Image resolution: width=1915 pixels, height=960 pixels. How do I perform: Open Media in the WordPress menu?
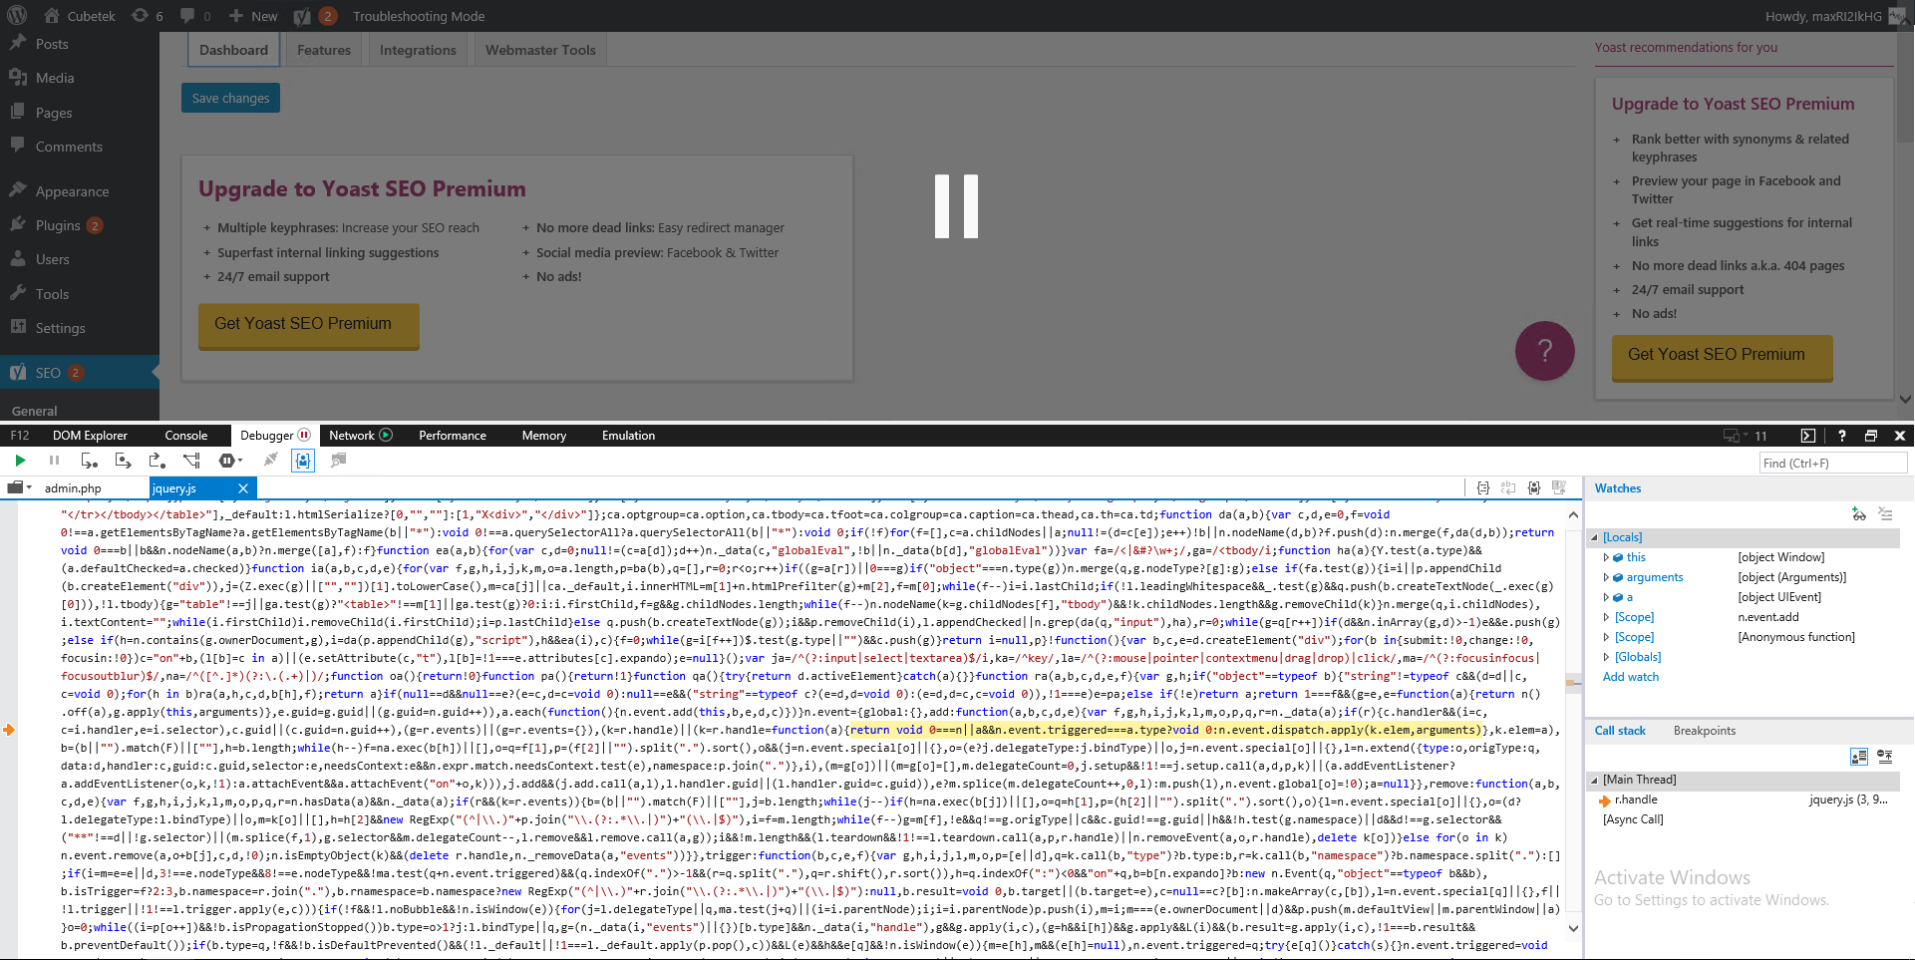tap(80, 78)
